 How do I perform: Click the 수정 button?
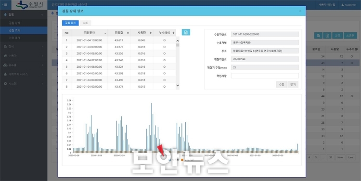(x=282, y=85)
